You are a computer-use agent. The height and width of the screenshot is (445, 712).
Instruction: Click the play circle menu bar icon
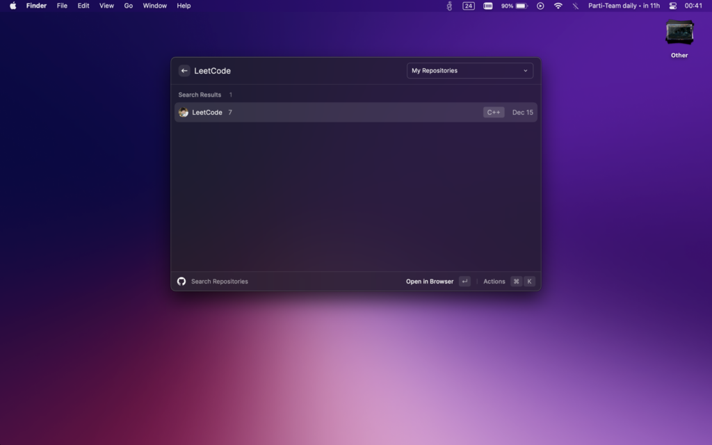pyautogui.click(x=540, y=6)
